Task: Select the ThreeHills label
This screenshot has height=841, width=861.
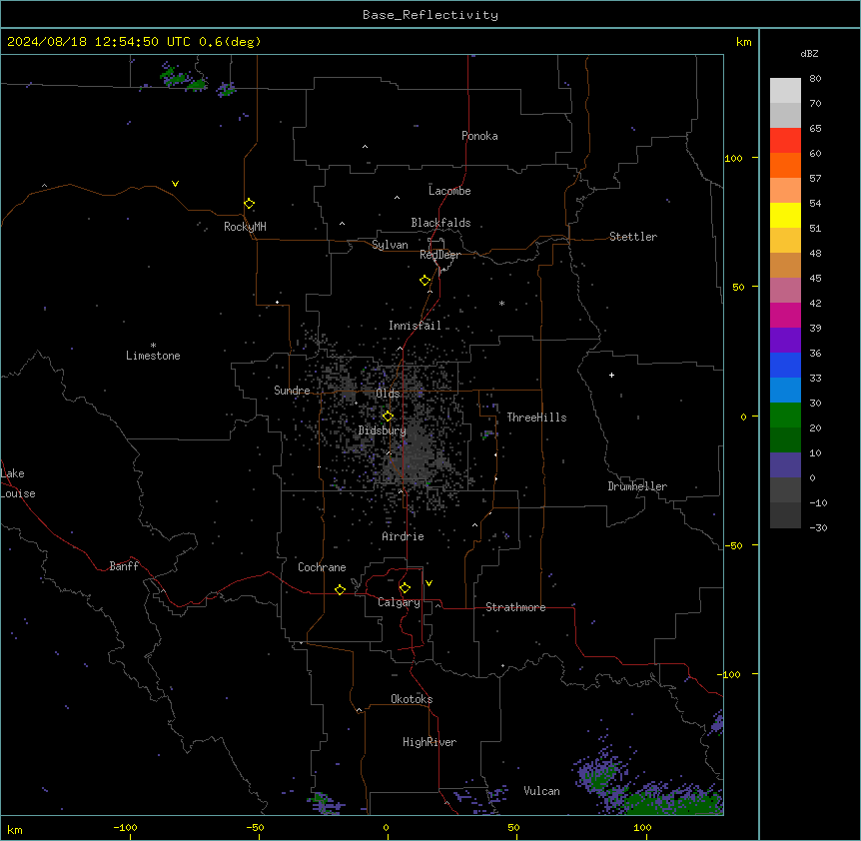Action: 536,418
